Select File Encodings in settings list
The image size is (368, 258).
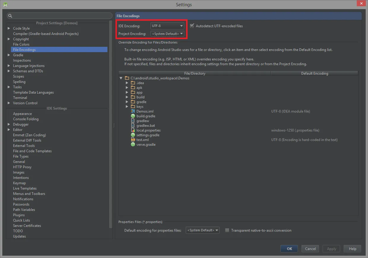click(x=59, y=50)
